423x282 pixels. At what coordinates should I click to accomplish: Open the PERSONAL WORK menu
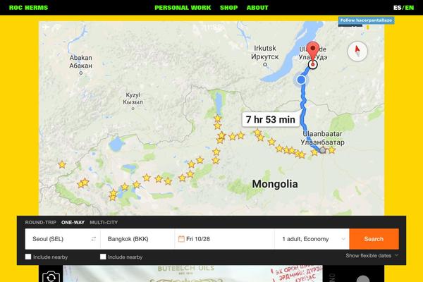click(183, 8)
